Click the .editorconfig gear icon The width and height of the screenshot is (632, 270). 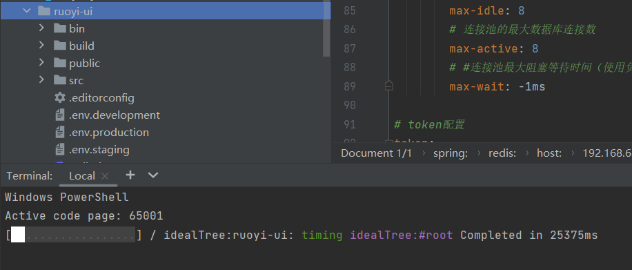[59, 97]
